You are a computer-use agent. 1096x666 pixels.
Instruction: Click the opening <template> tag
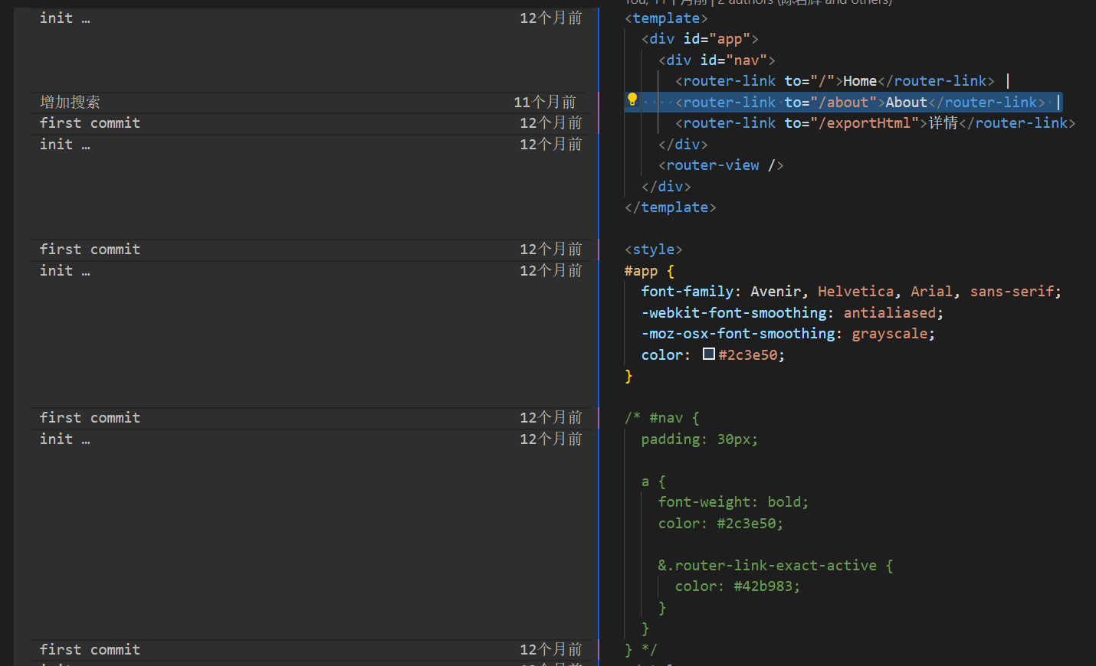coord(666,18)
